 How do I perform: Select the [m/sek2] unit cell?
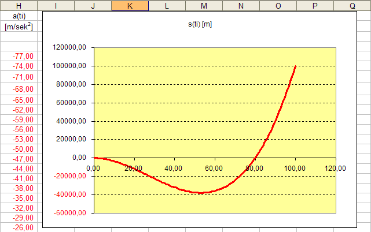(x=19, y=27)
